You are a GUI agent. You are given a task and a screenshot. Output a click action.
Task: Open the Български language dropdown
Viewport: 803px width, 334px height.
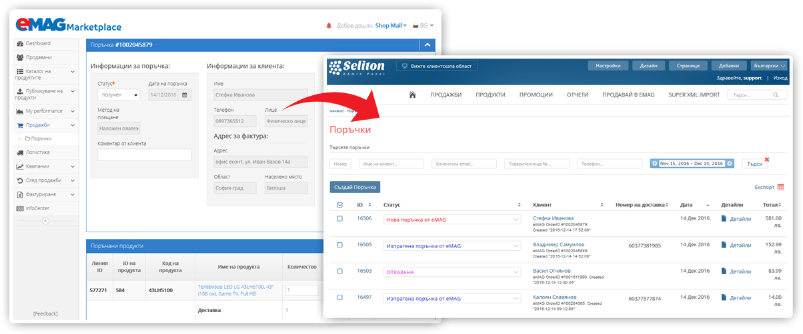(769, 66)
